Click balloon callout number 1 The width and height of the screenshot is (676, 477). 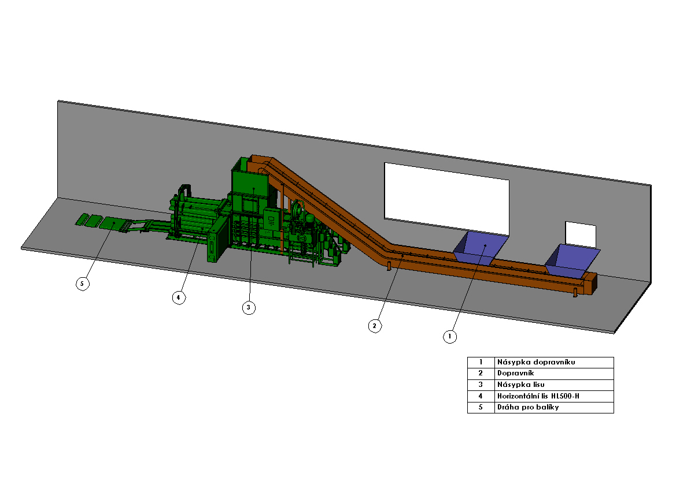[x=450, y=336]
